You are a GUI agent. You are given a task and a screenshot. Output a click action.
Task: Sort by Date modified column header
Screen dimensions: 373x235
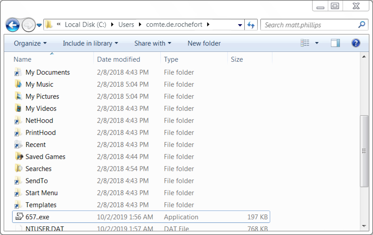tap(127, 59)
